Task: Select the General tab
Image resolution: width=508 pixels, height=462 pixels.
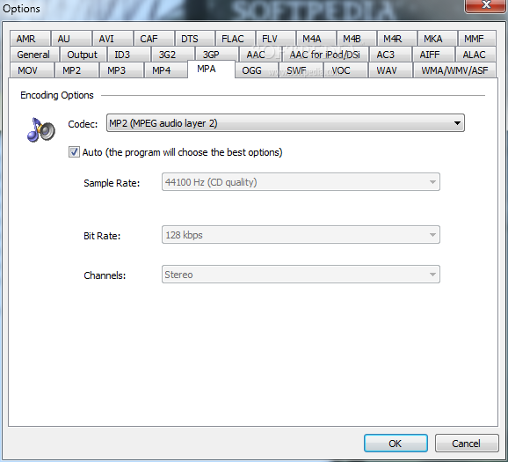Action: tap(34, 55)
